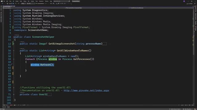Open the Project menu

pos(17,1)
